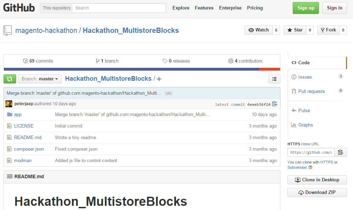Click the LICENSE file icon
This screenshot has width=353, height=210.
coord(9,126)
